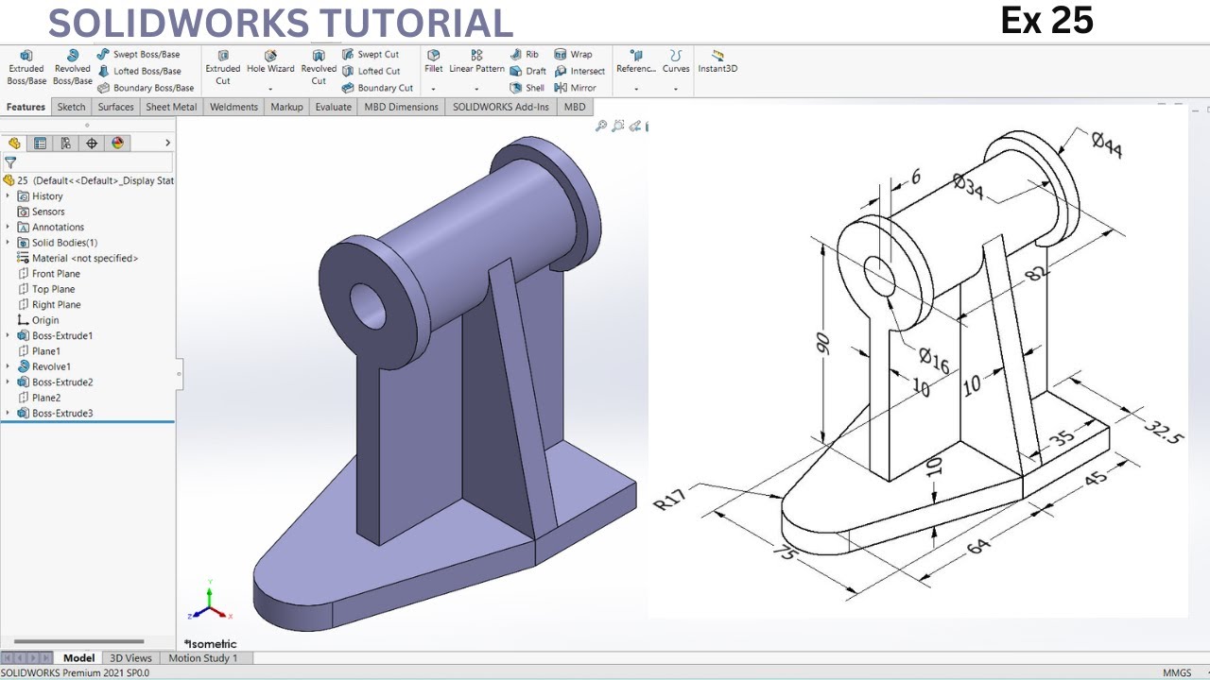
Task: Expand the Boss-Extrude2 feature
Action: 9,382
